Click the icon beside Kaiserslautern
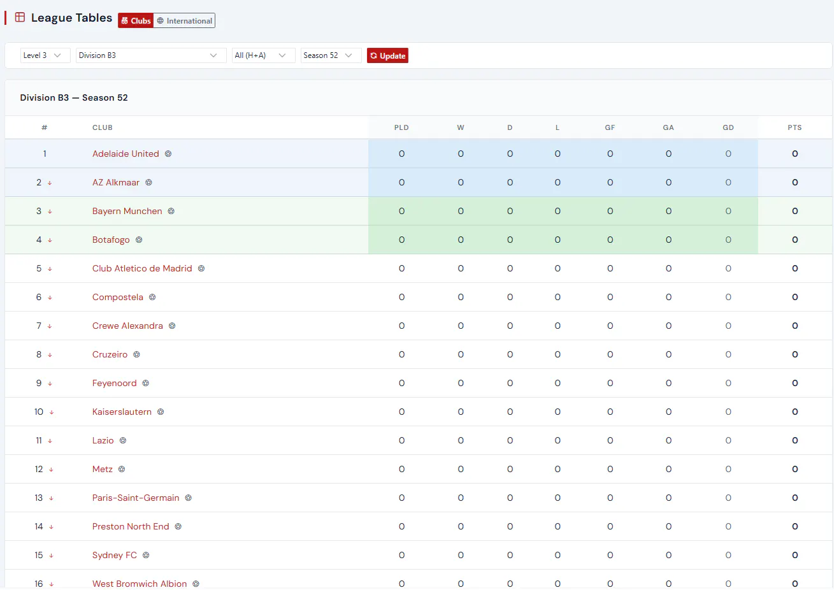 161,412
